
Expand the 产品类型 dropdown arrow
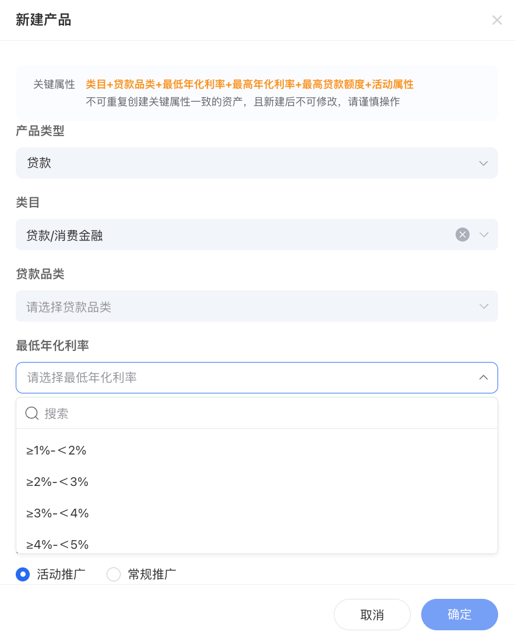483,163
